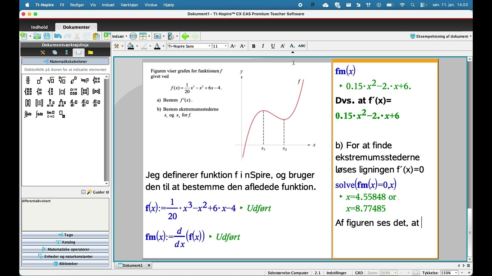The image size is (492, 276).
Task: Select the absolute value template
Action: 62,92
